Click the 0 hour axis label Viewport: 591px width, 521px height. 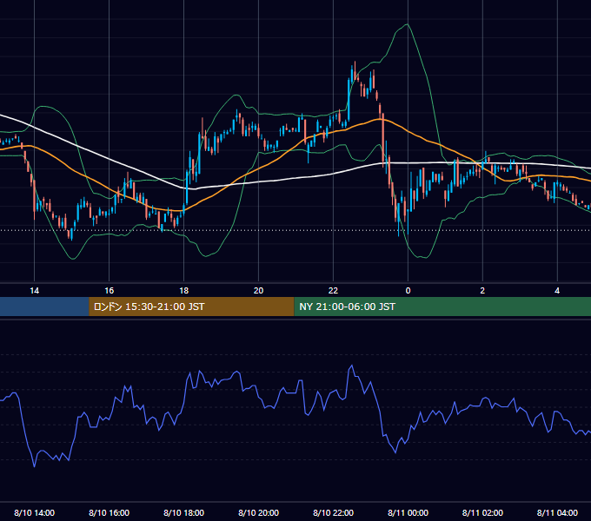[x=408, y=291]
